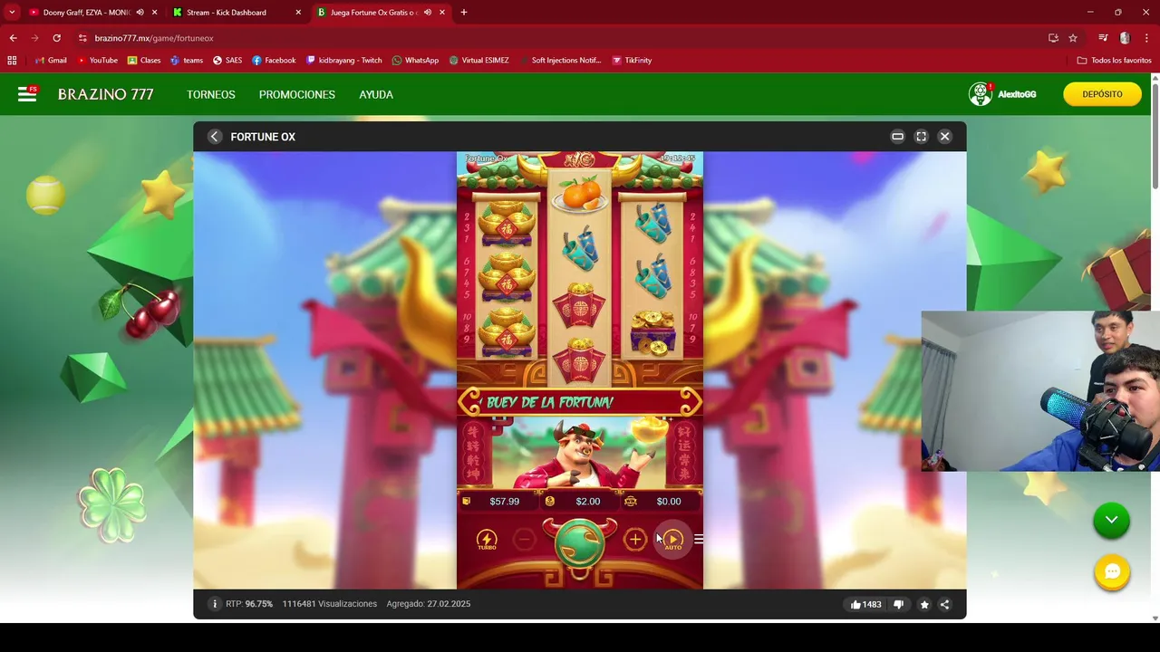This screenshot has width=1160, height=652.
Task: Open the slot game hamburger menu
Action: coord(698,540)
